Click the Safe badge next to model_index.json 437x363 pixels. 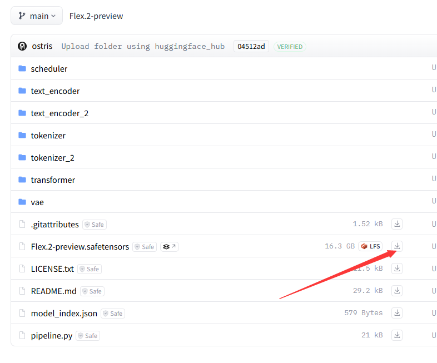(113, 314)
